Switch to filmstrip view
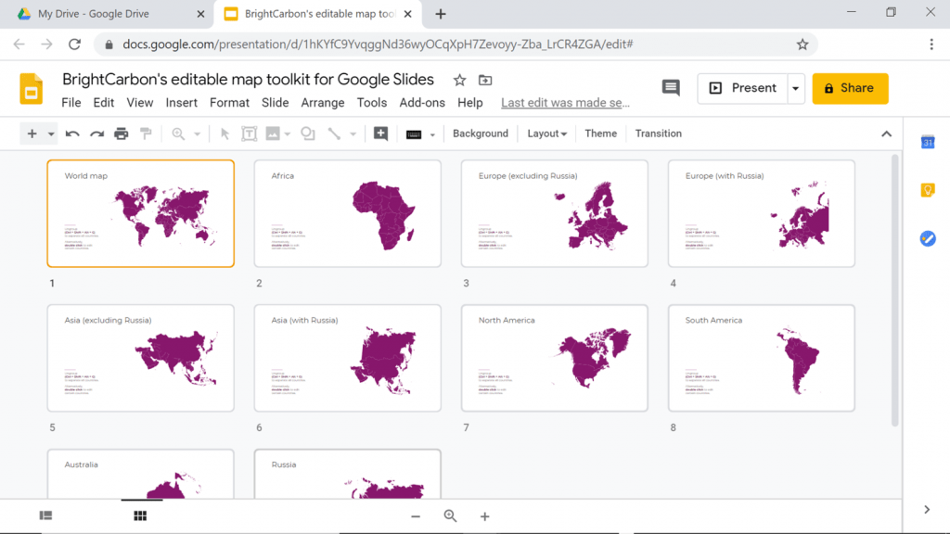The image size is (950, 534). 45,515
